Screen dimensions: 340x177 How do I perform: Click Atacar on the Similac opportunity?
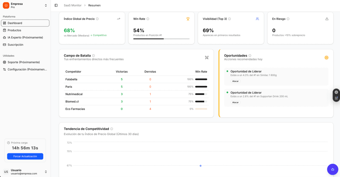(x=235, y=81)
